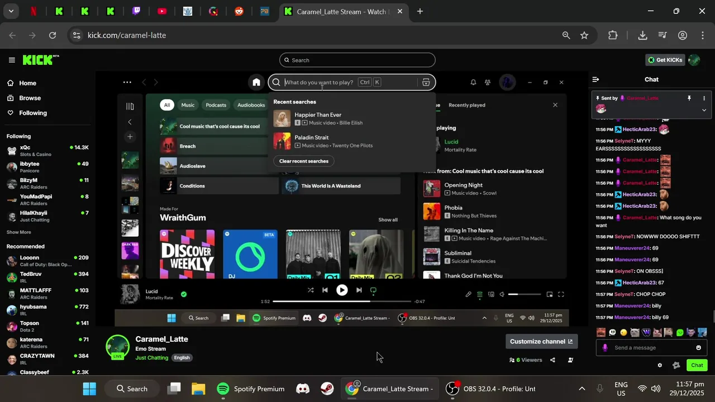
Task: Click the moderator icon beside share
Action: pos(570,360)
